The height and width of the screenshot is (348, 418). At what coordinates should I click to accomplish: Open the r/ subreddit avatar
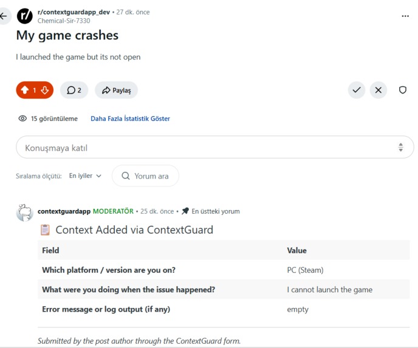click(24, 16)
